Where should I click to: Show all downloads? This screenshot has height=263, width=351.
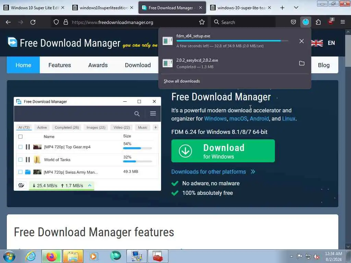coord(182,81)
